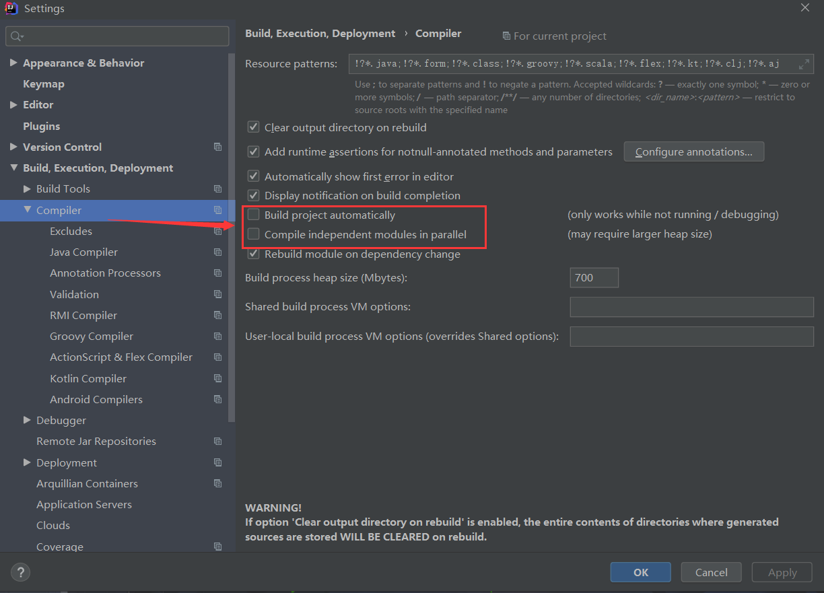Open Java Compiler settings page
Viewport: 824px width, 593px height.
pyautogui.click(x=83, y=252)
